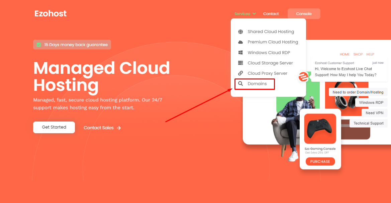Click the chain link icon for Cloud Proxy Server
The image size is (391, 203).
coord(240,73)
